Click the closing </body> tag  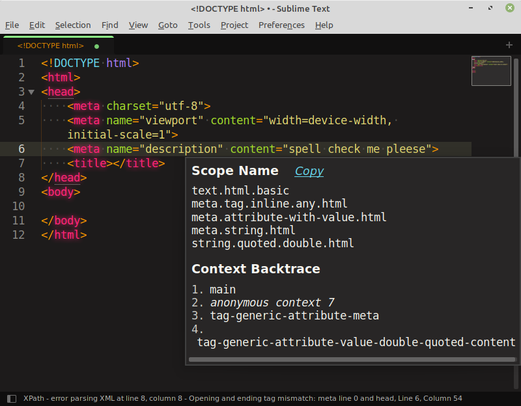click(64, 221)
